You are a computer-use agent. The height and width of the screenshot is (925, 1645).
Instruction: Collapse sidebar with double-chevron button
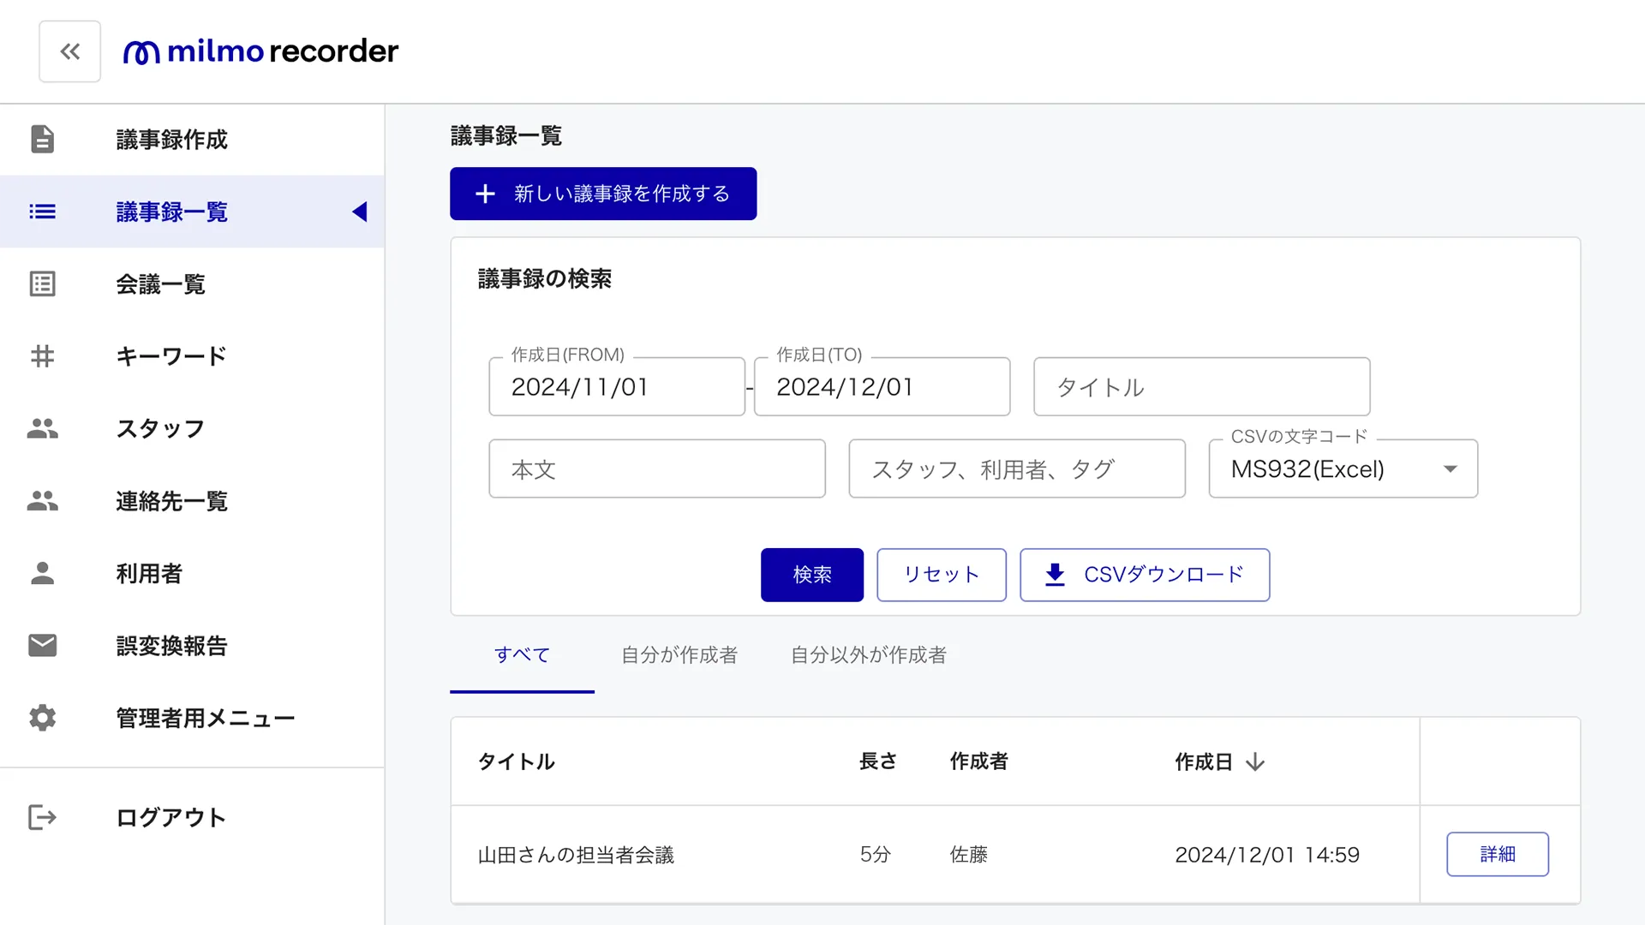tap(69, 51)
